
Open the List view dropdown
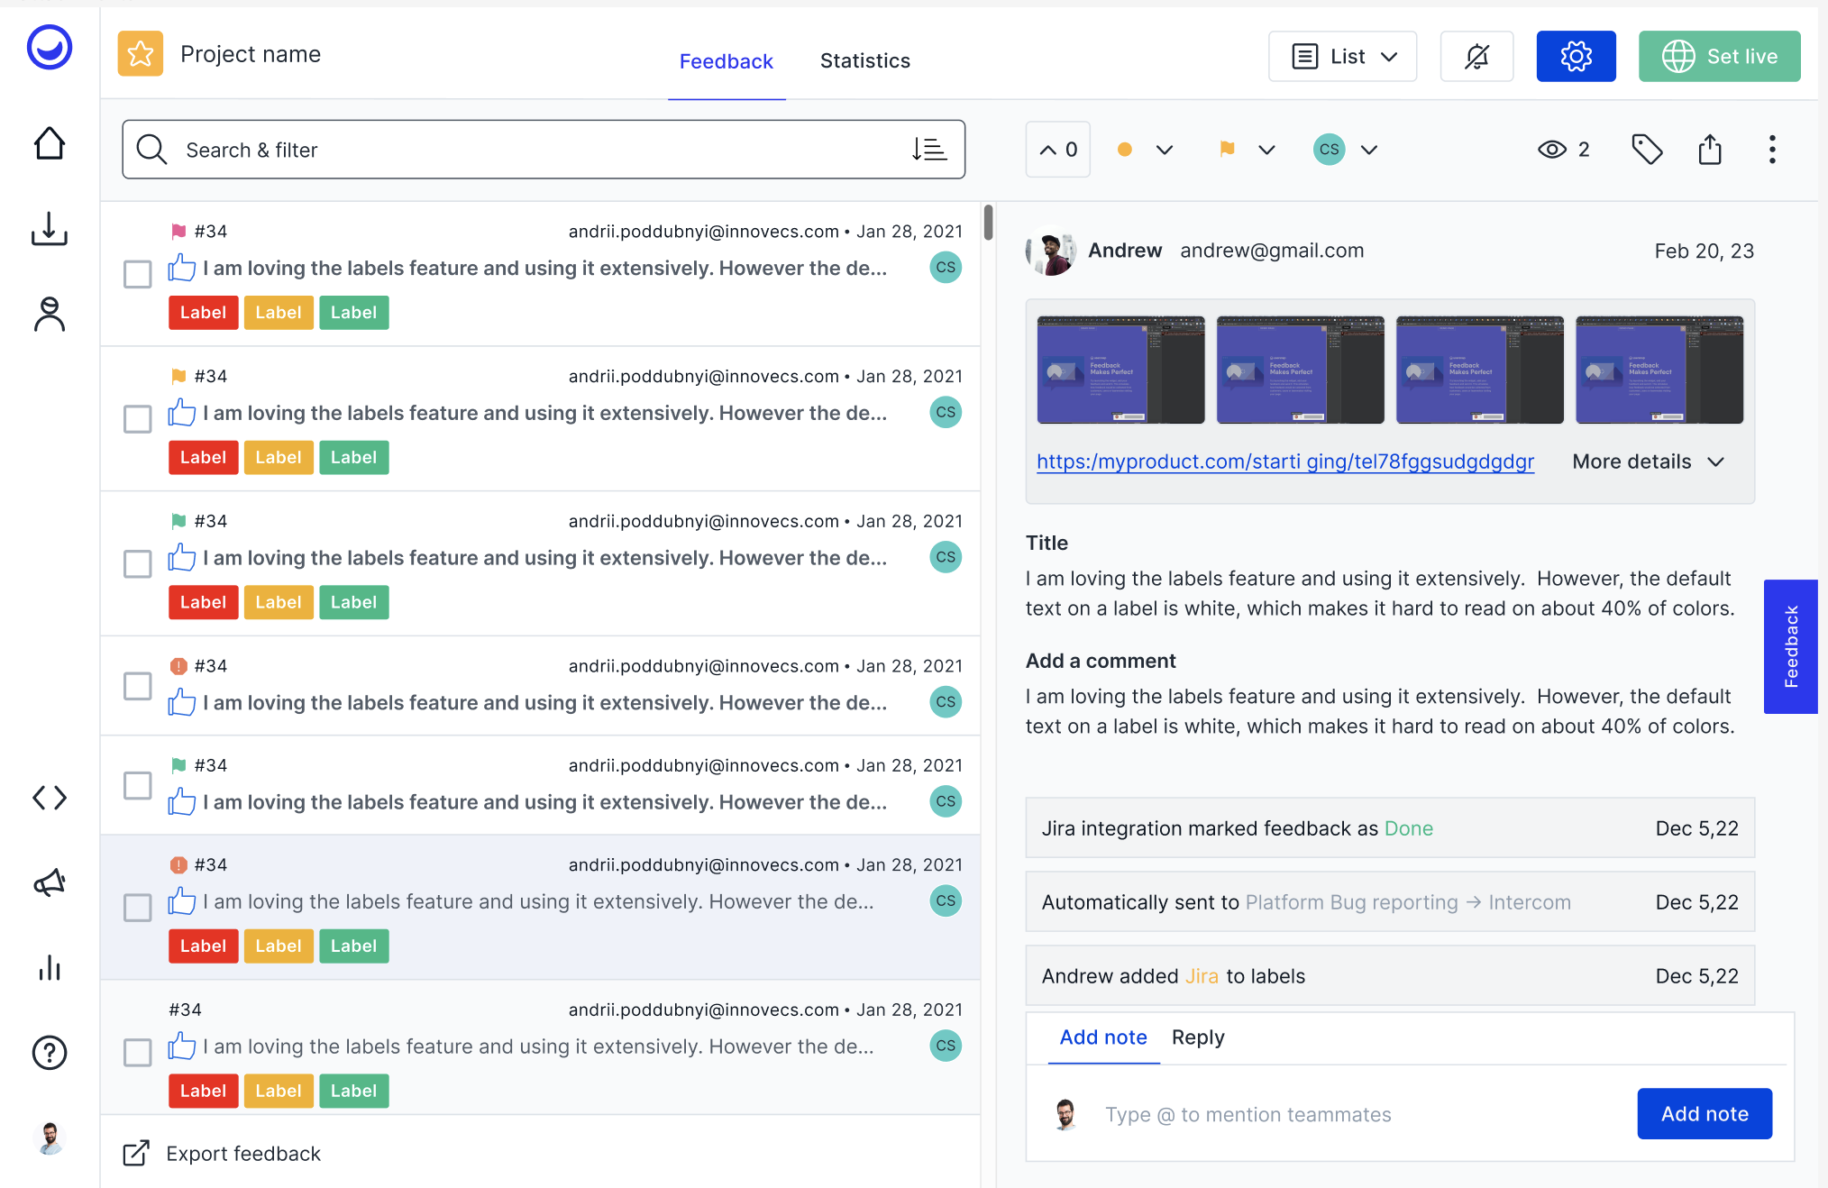click(1342, 57)
